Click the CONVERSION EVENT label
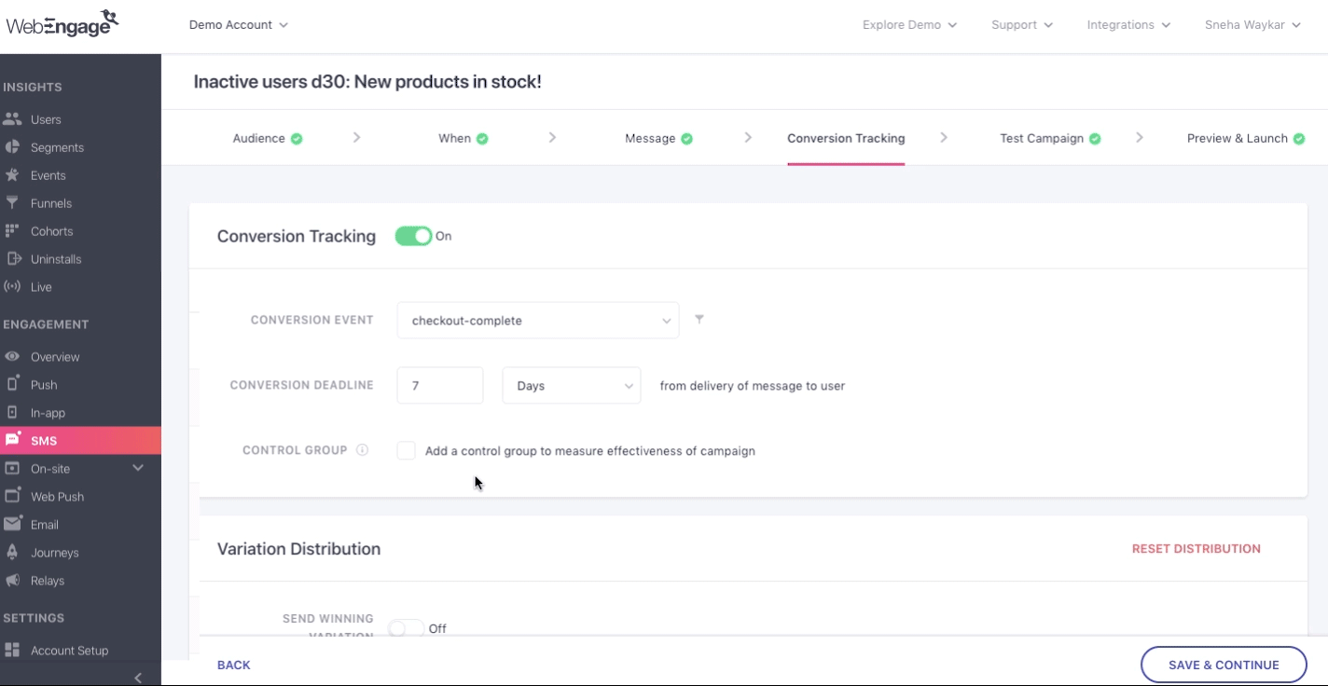1328x686 pixels. 311,320
